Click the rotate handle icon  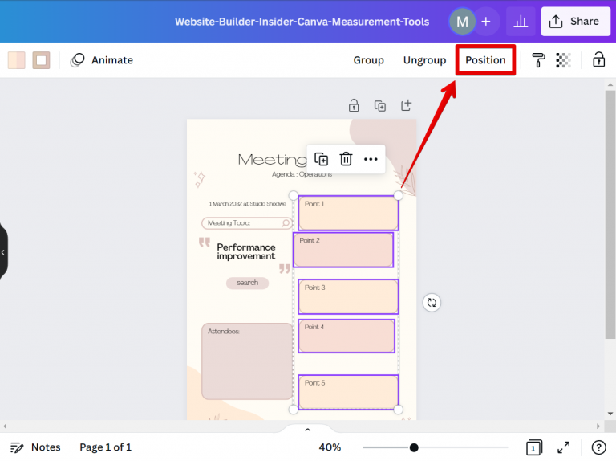432,303
